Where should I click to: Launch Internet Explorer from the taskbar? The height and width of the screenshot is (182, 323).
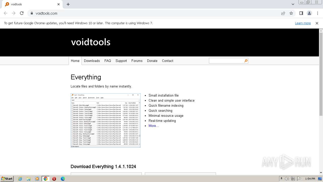(x=20, y=179)
